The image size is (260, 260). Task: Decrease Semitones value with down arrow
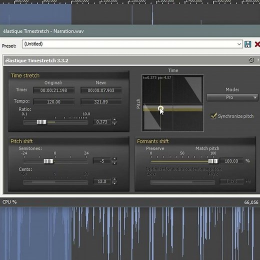(114, 163)
